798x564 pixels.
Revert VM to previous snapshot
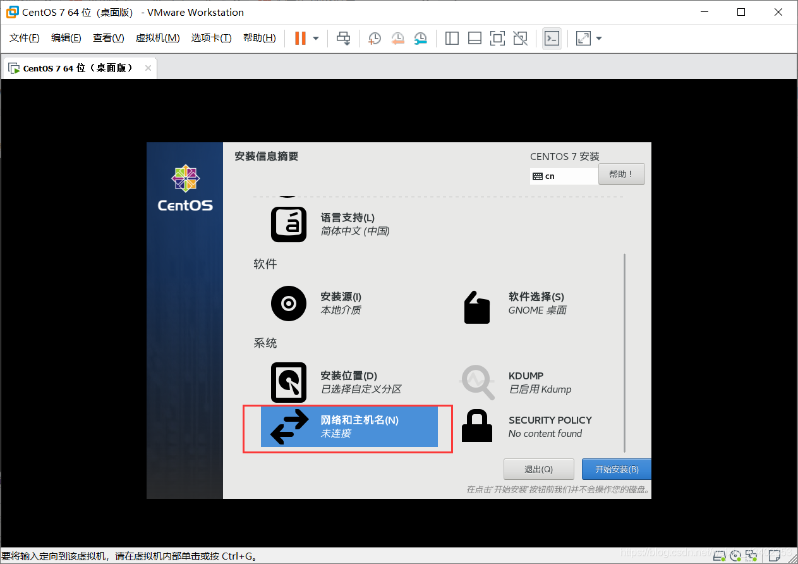(x=397, y=39)
